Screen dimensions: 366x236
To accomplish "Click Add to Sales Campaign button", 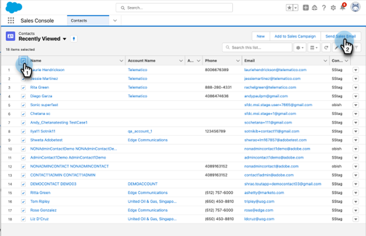I will 295,36.
